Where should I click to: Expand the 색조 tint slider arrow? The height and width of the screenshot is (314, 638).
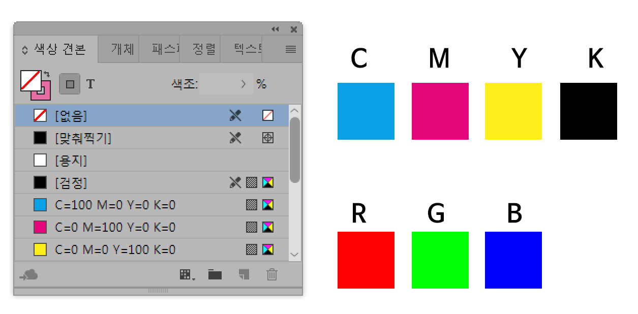pyautogui.click(x=244, y=84)
